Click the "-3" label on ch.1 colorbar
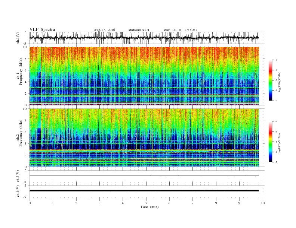Viewport: 296px width, 228px height. (x=276, y=60)
